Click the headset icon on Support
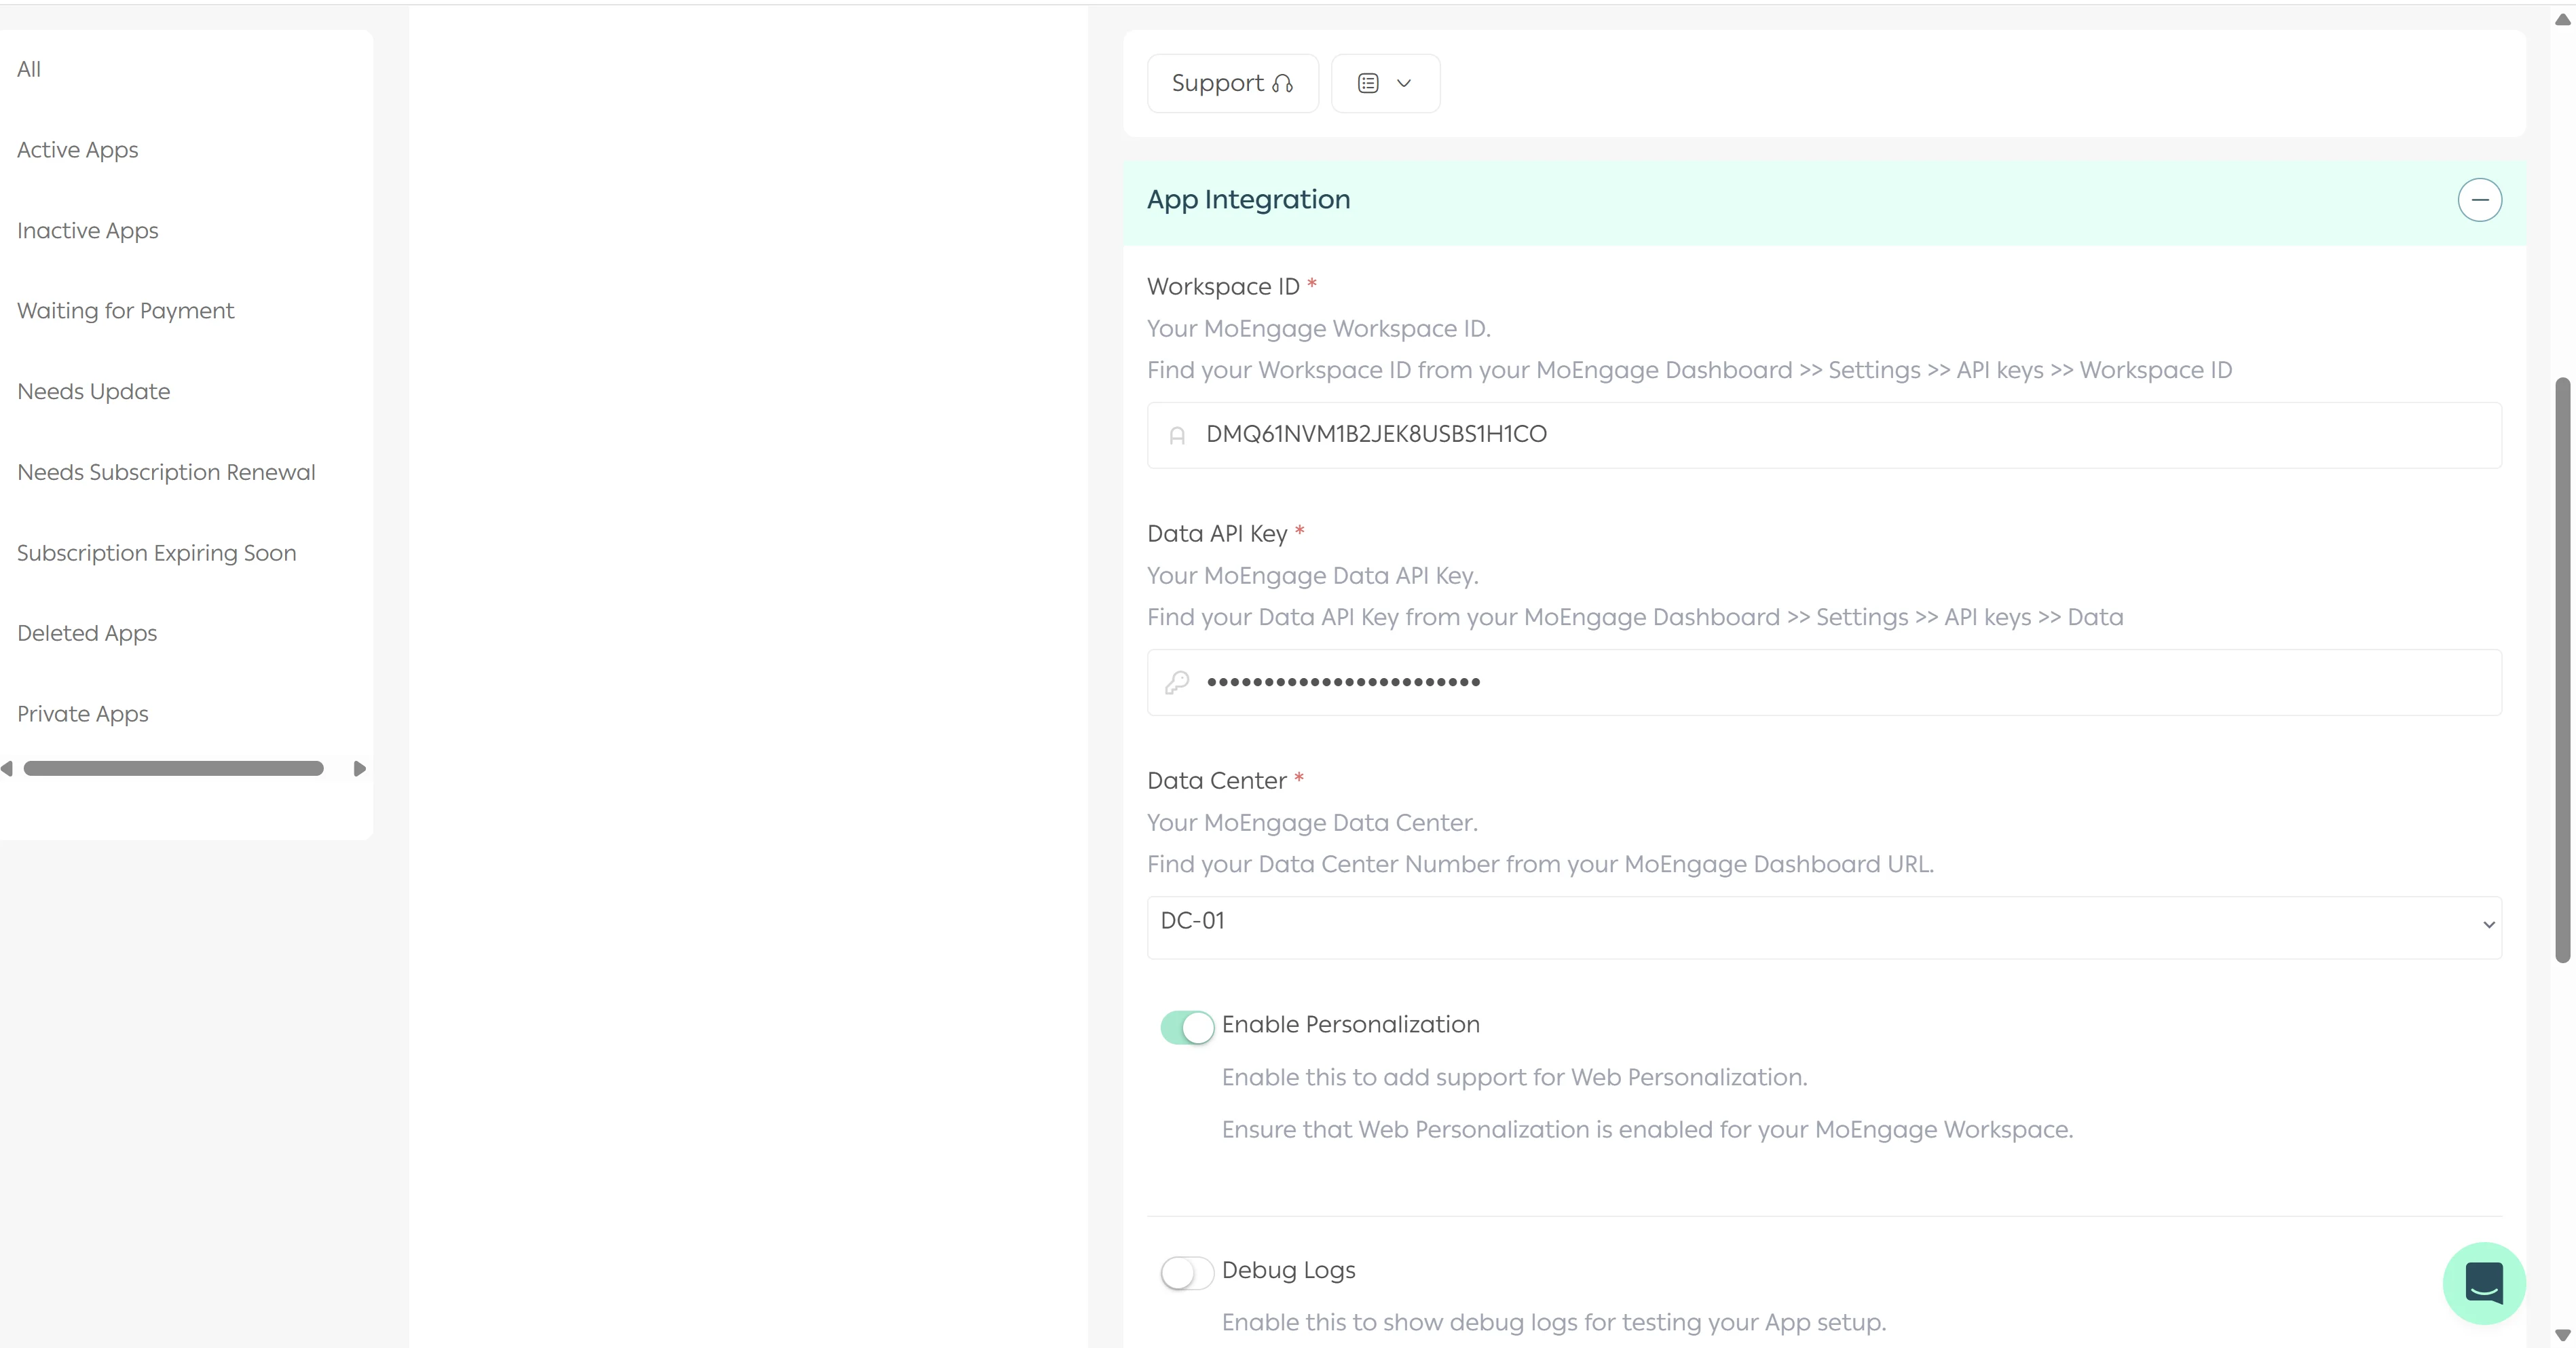Image resolution: width=2576 pixels, height=1348 pixels. 1282,84
